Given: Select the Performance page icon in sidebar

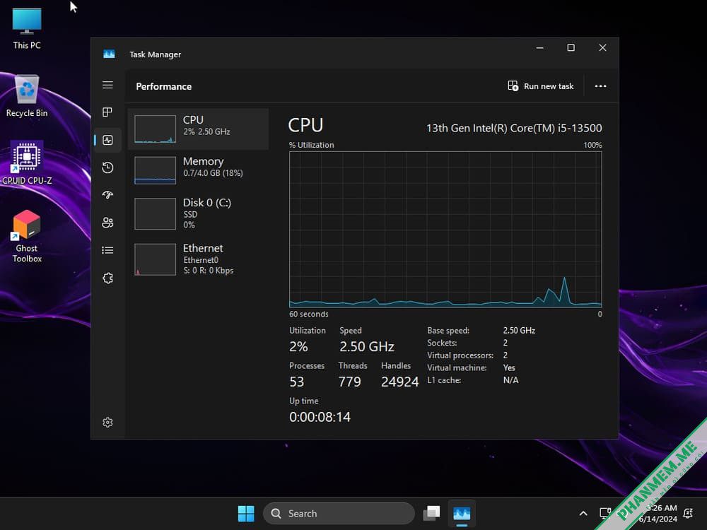Looking at the screenshot, I should [x=107, y=140].
